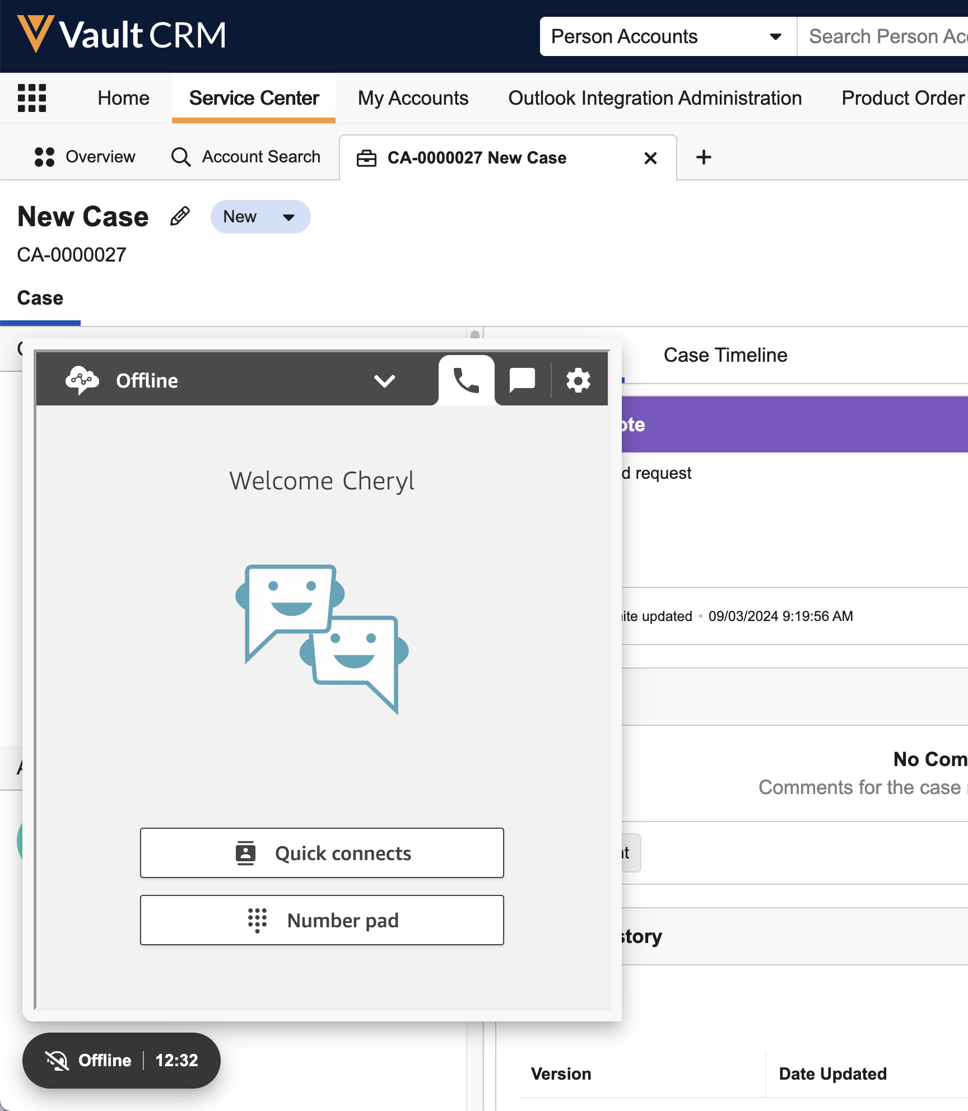The height and width of the screenshot is (1111, 968).
Task: Go to the Home navigation tab
Action: tap(123, 98)
